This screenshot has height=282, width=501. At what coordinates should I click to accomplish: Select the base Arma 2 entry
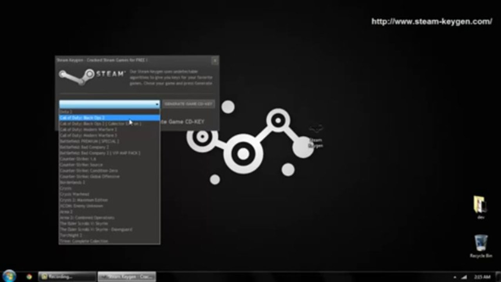click(109, 211)
